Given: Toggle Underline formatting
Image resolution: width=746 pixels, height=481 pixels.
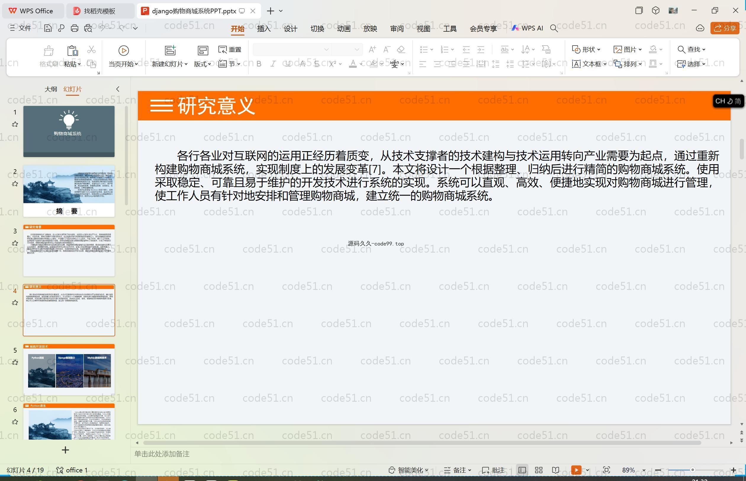Looking at the screenshot, I should tap(288, 64).
